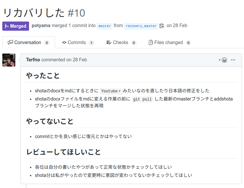Click the Files changed count badge 6
The height and width of the screenshot is (188, 244).
point(188,43)
